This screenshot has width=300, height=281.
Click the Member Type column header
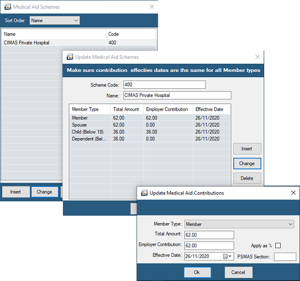(x=90, y=110)
